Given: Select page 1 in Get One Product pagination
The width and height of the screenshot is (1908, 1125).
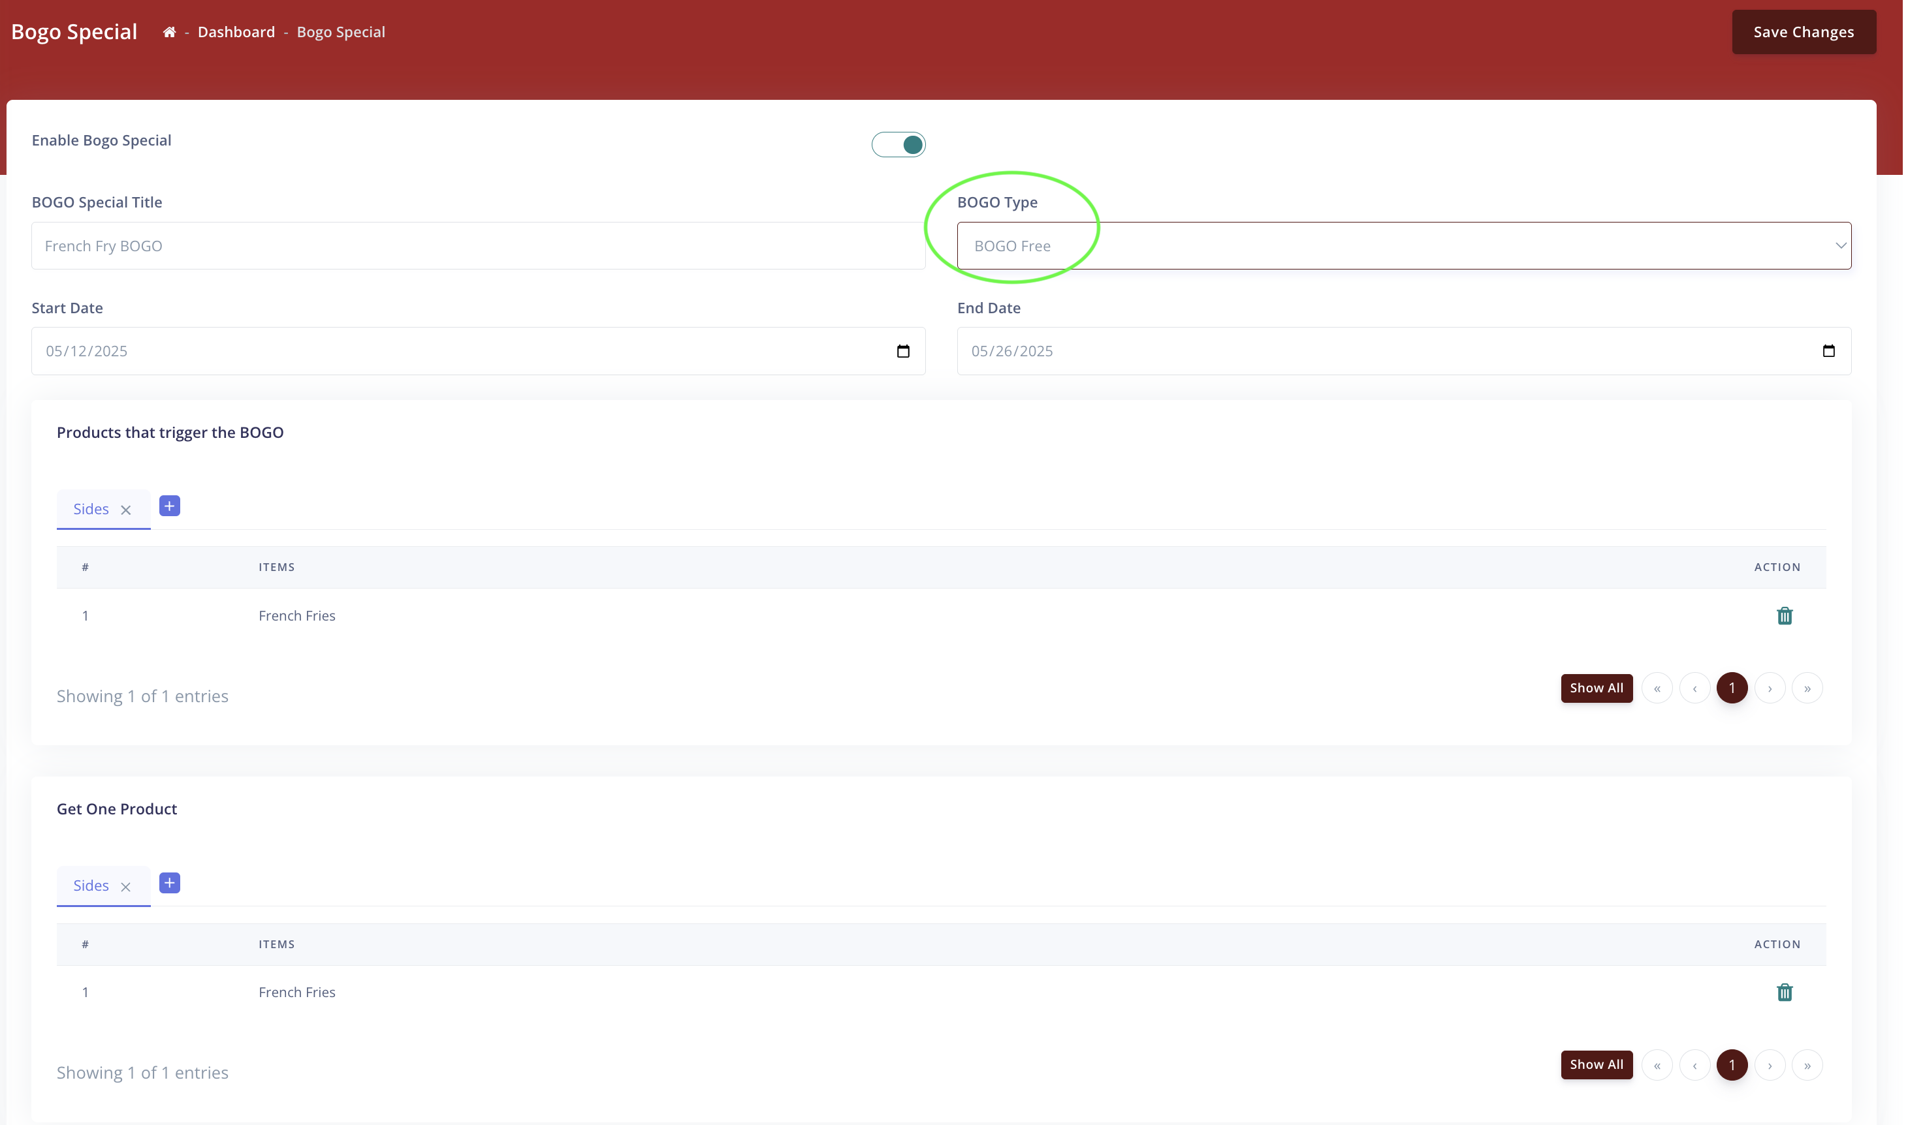Looking at the screenshot, I should (1732, 1065).
